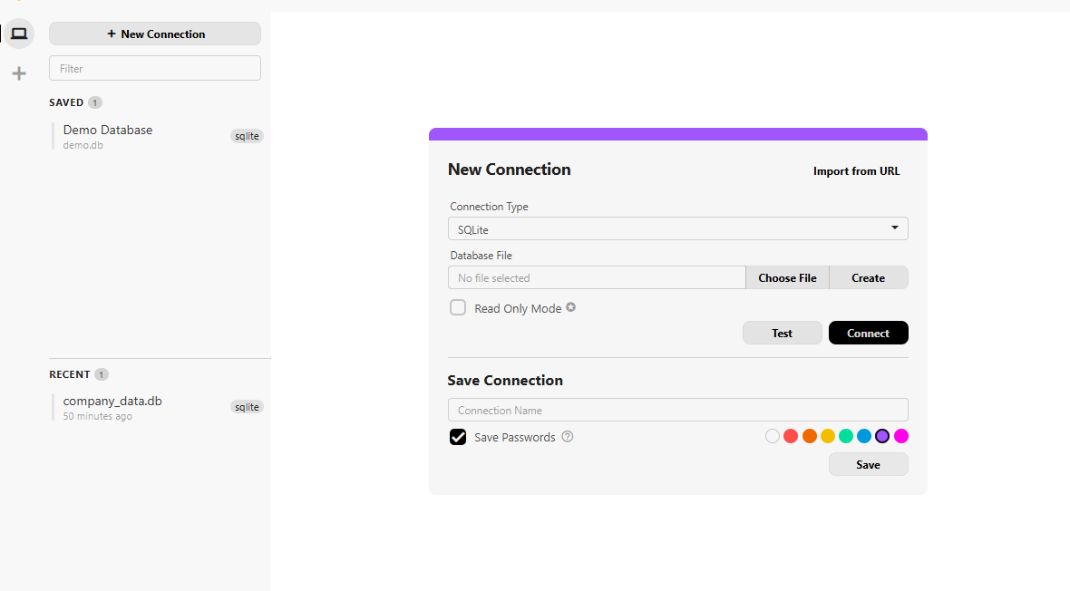Enable the Read Only Mode checkbox

click(458, 307)
